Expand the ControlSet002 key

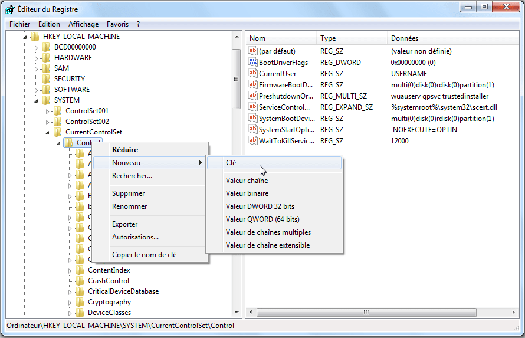pos(47,122)
